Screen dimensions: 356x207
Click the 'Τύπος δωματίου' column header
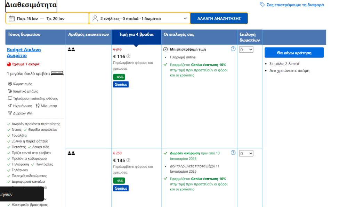coord(24,35)
